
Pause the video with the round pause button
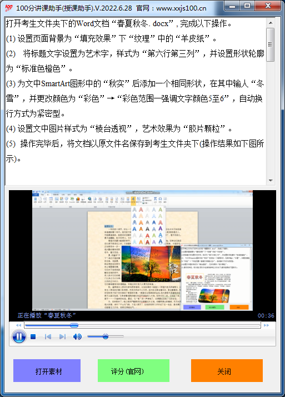tap(19, 336)
